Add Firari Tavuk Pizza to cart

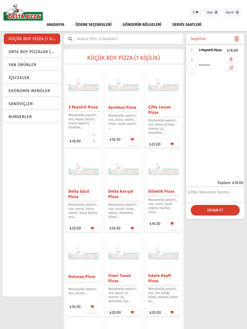point(132,312)
